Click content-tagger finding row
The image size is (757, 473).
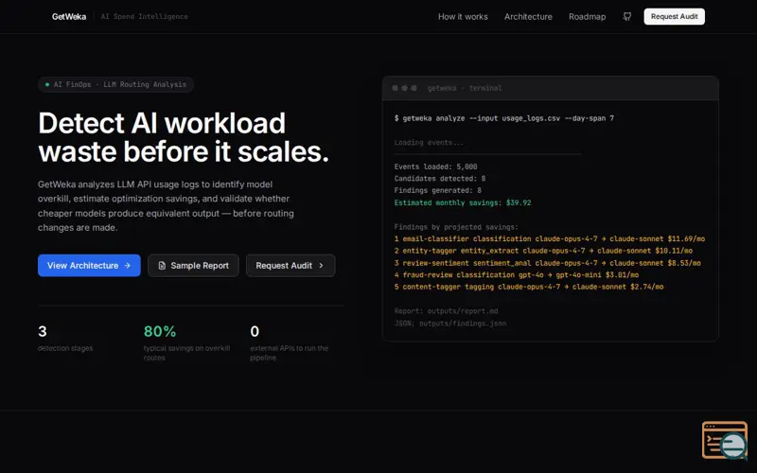529,287
